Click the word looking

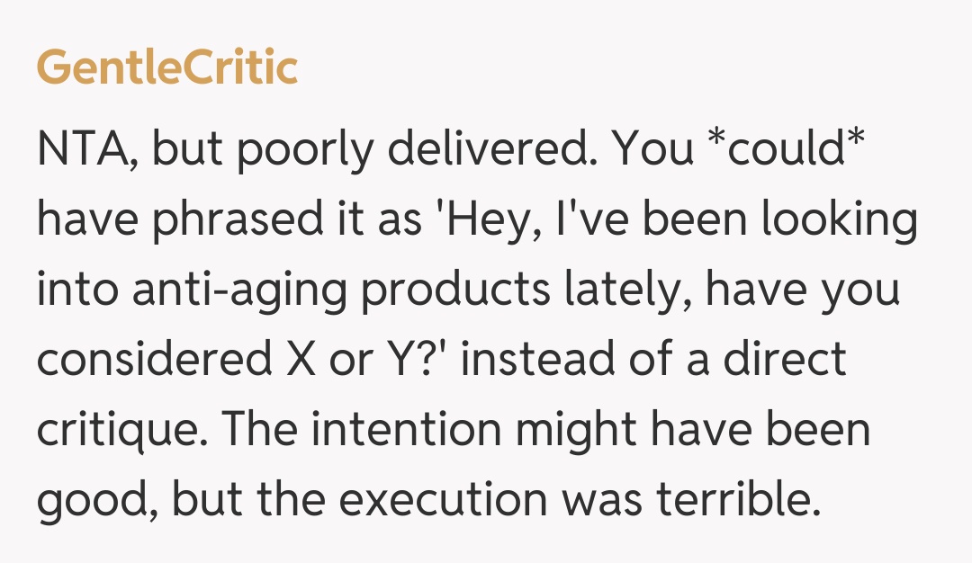840,220
